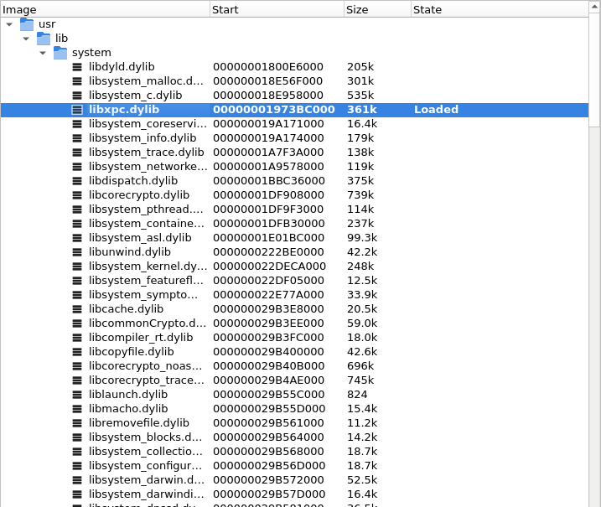Sort by the Size column header
The image size is (601, 507).
(377, 9)
